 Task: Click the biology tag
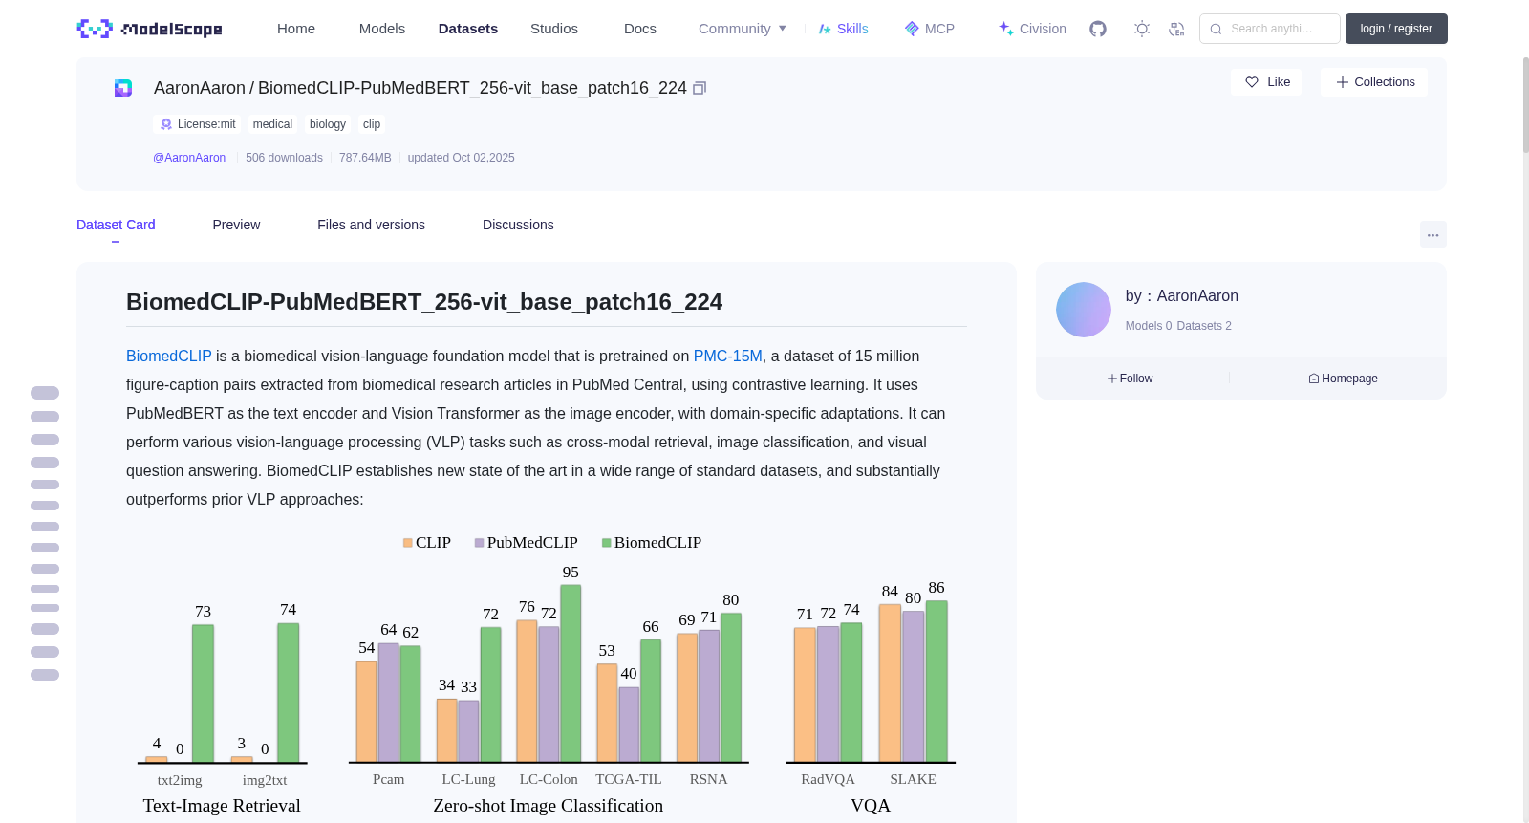tap(328, 124)
